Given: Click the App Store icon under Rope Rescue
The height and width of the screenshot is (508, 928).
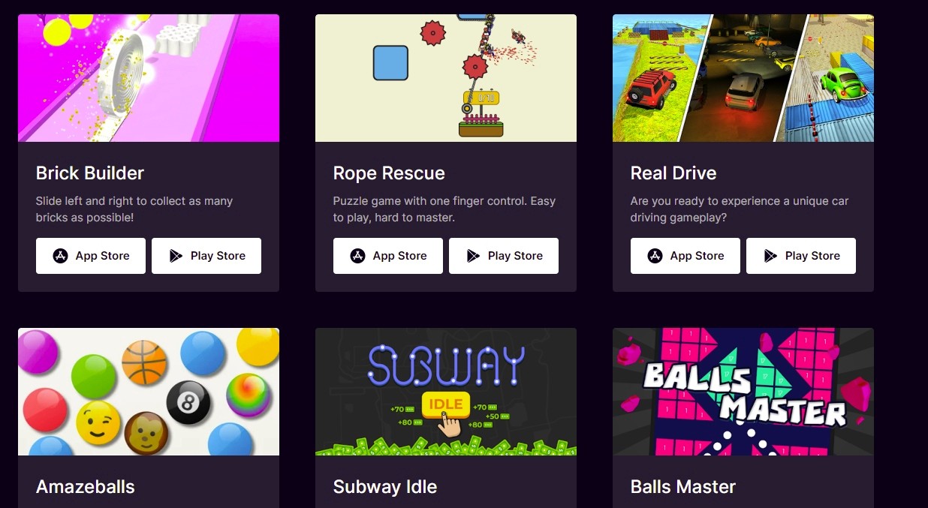Looking at the screenshot, I should click(x=358, y=256).
